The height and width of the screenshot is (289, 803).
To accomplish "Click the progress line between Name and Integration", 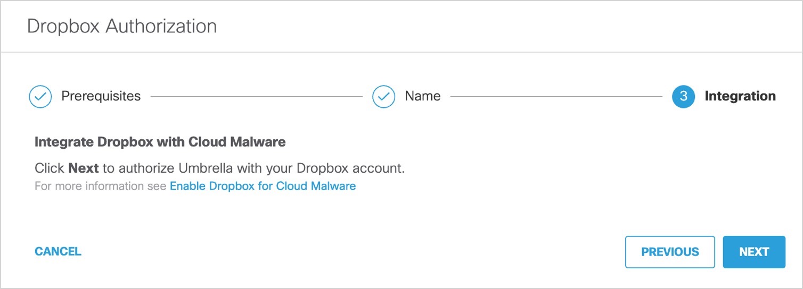I will point(556,97).
